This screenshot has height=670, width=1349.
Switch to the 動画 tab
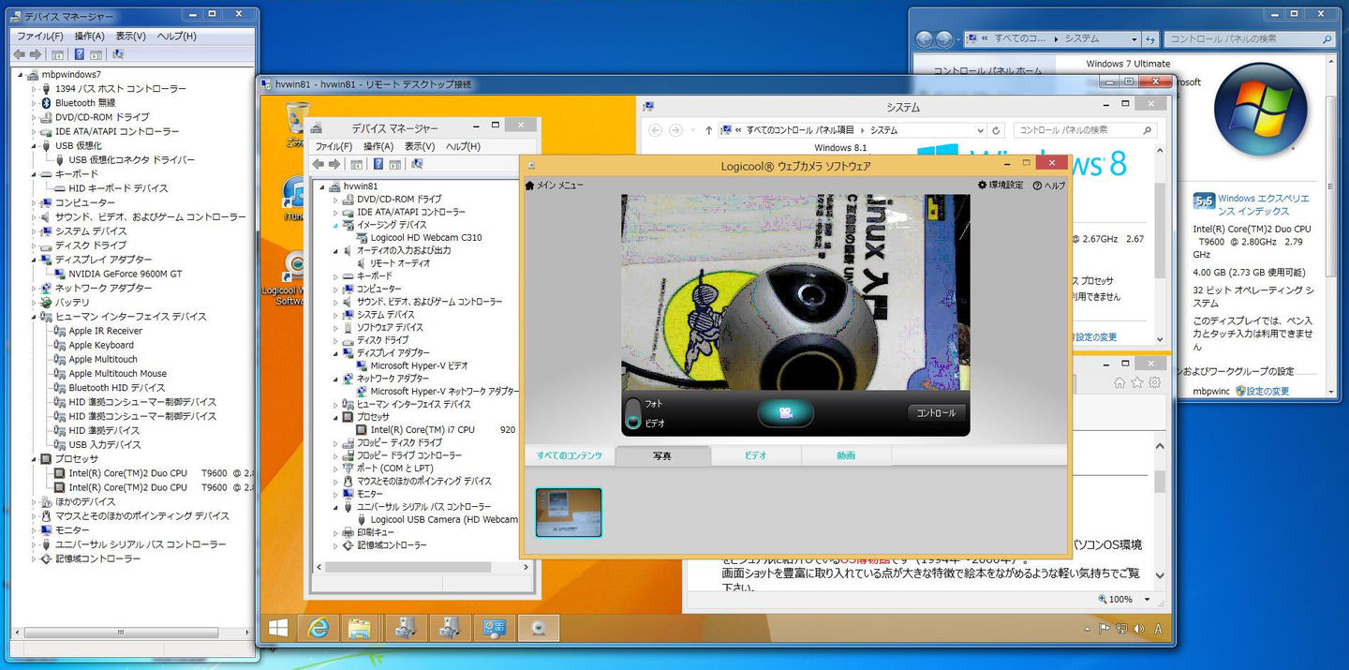coord(846,455)
